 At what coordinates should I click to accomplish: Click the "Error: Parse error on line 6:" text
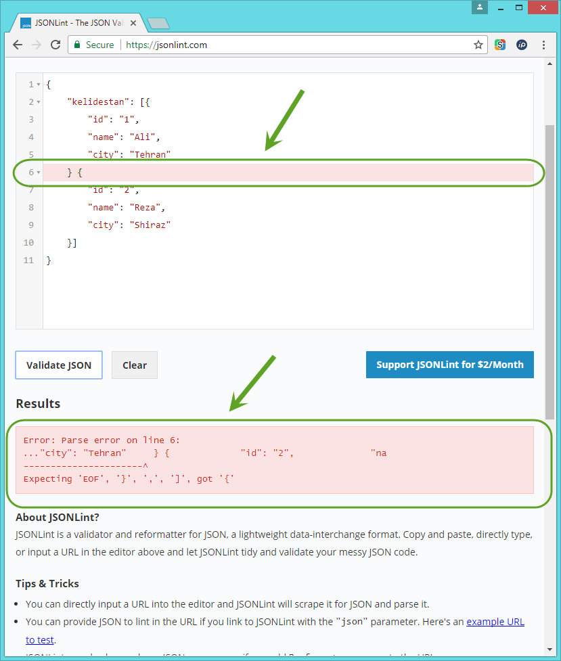click(102, 440)
